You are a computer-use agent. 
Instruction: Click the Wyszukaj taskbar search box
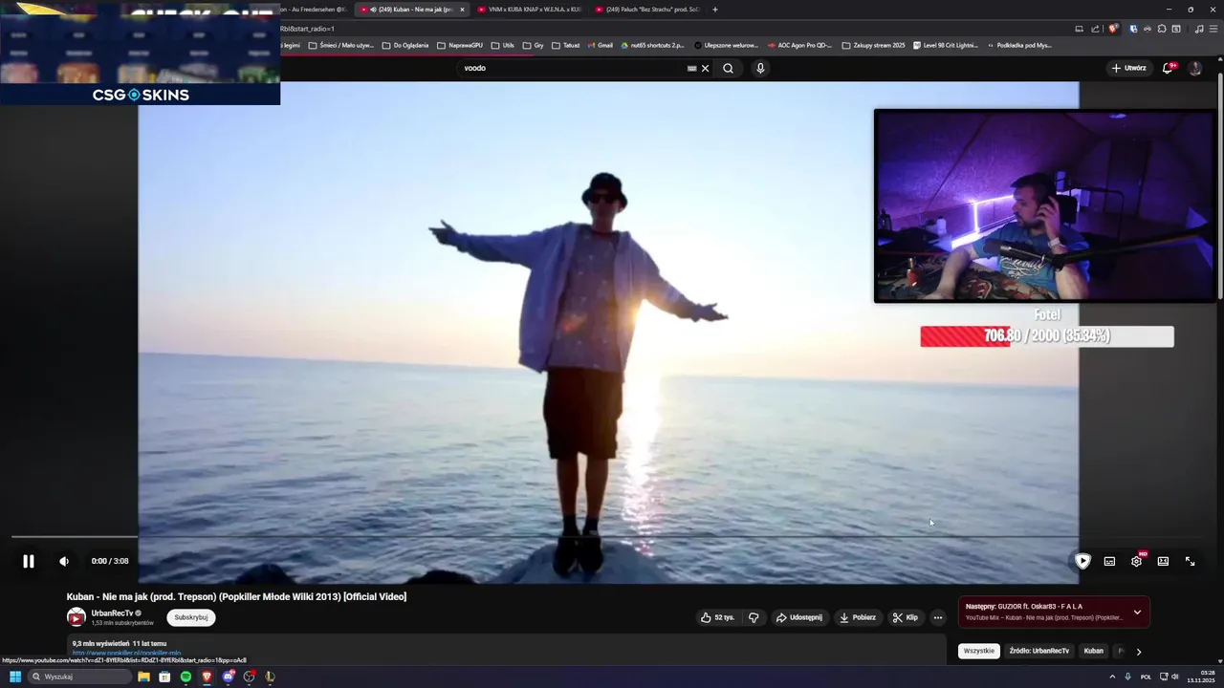pyautogui.click(x=80, y=677)
